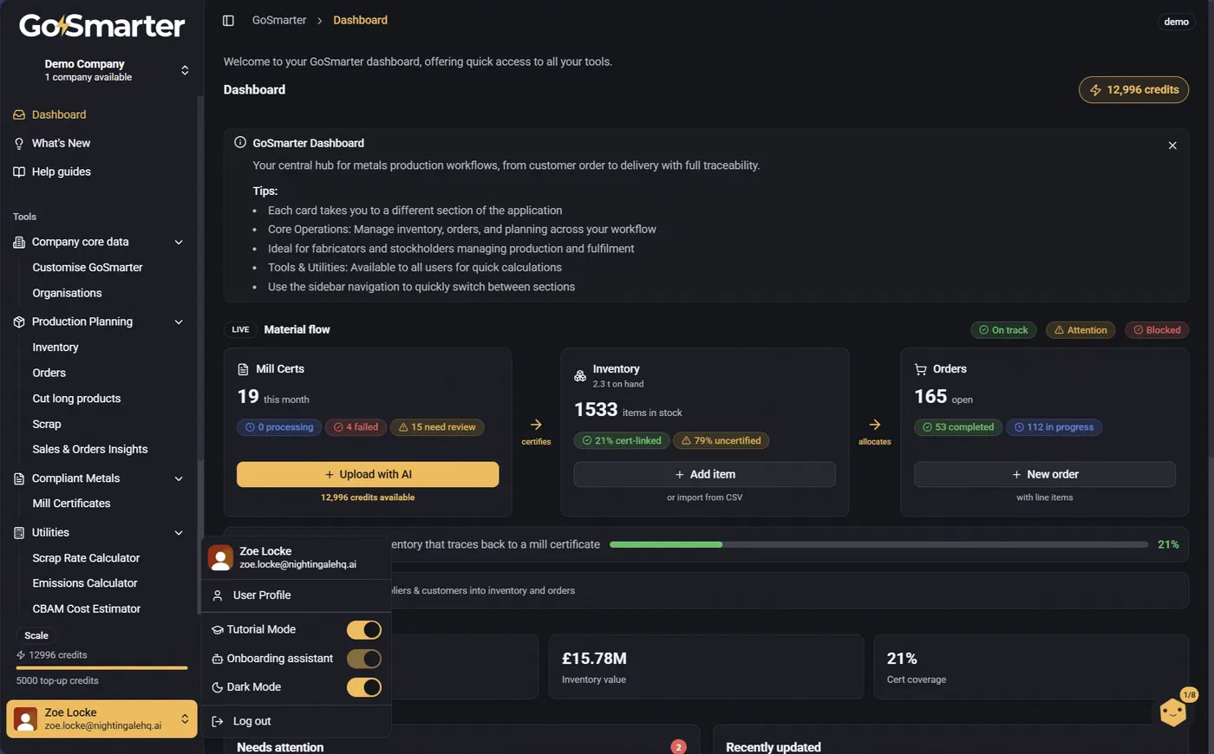
Task: Open Scrap Rate Calculator
Action: click(x=86, y=558)
